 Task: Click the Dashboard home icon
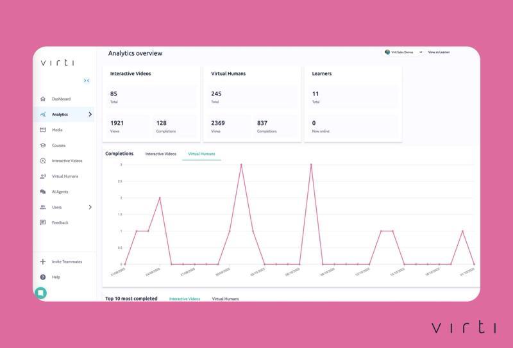[x=43, y=99]
